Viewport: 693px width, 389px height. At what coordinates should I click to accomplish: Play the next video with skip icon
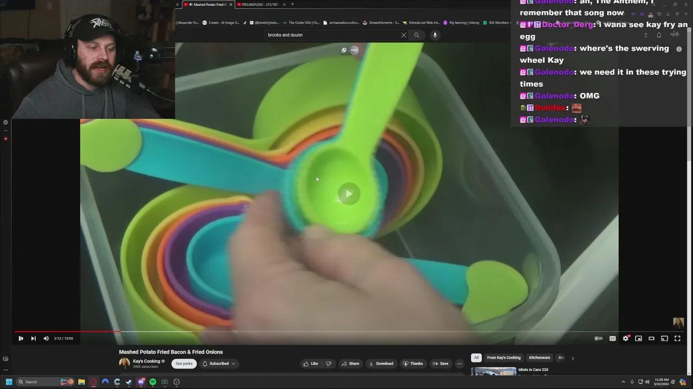pyautogui.click(x=33, y=338)
